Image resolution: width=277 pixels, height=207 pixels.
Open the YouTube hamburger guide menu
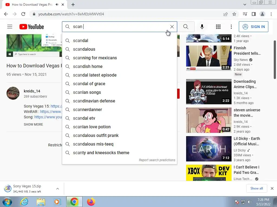[10, 27]
